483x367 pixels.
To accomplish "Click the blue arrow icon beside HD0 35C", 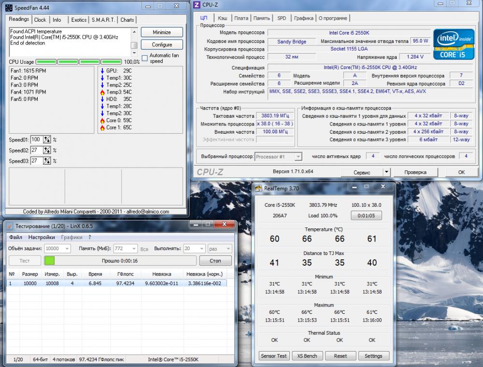I will [102, 99].
